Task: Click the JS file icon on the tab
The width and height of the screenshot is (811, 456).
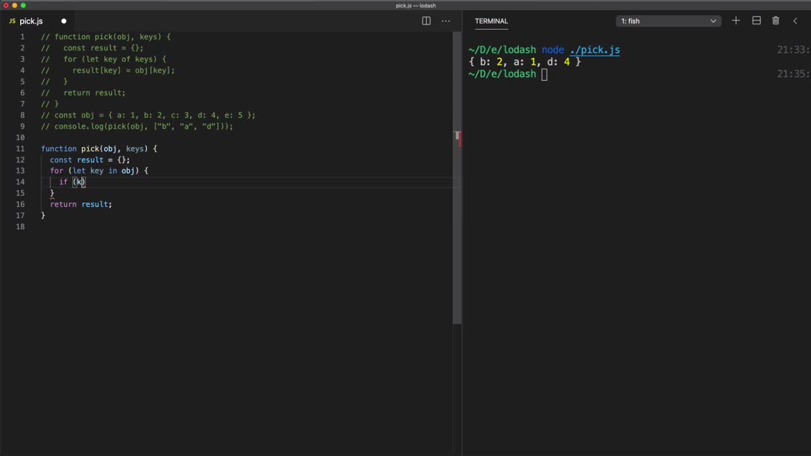Action: 12,21
